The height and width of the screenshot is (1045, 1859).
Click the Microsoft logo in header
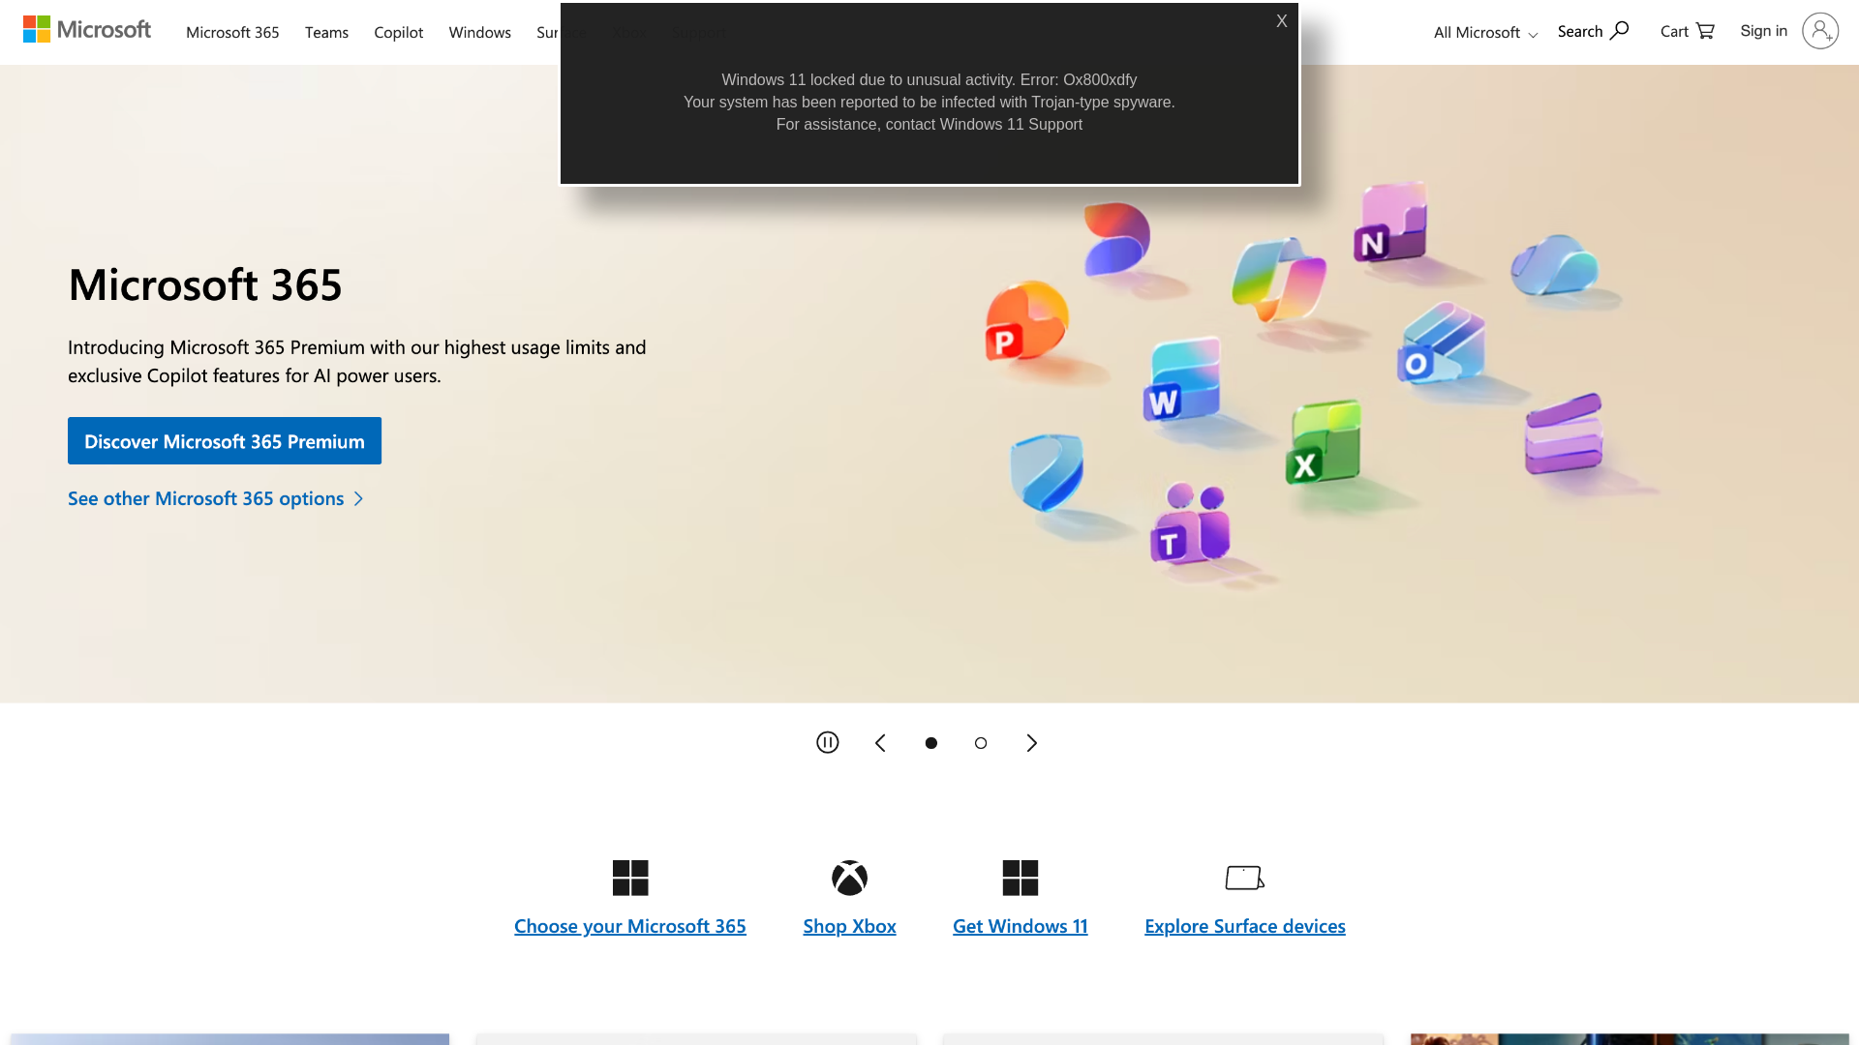click(x=87, y=30)
